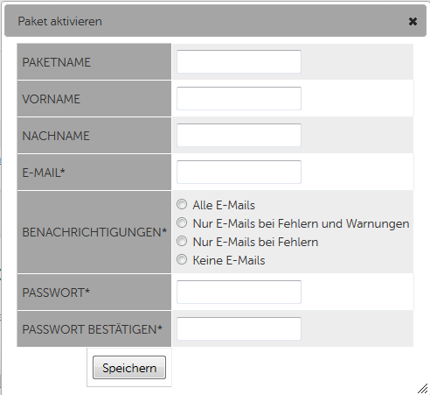Viewport: 430px width, 395px height.
Task: Click into the Vorname input box
Action: (239, 98)
